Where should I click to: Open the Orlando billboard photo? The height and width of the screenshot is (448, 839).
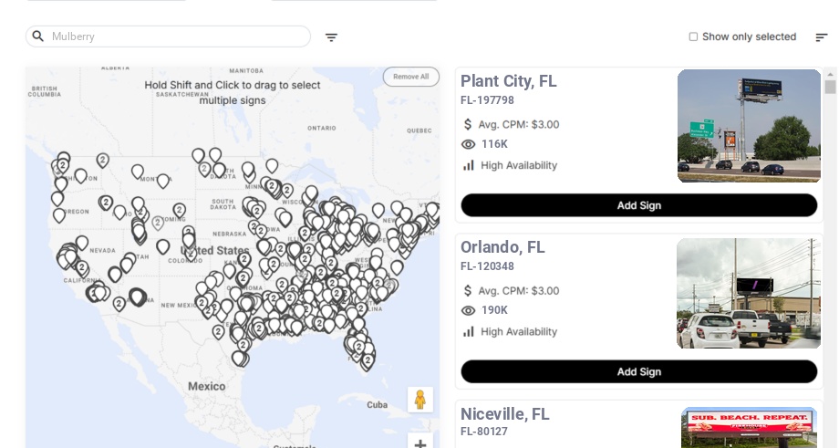click(749, 293)
